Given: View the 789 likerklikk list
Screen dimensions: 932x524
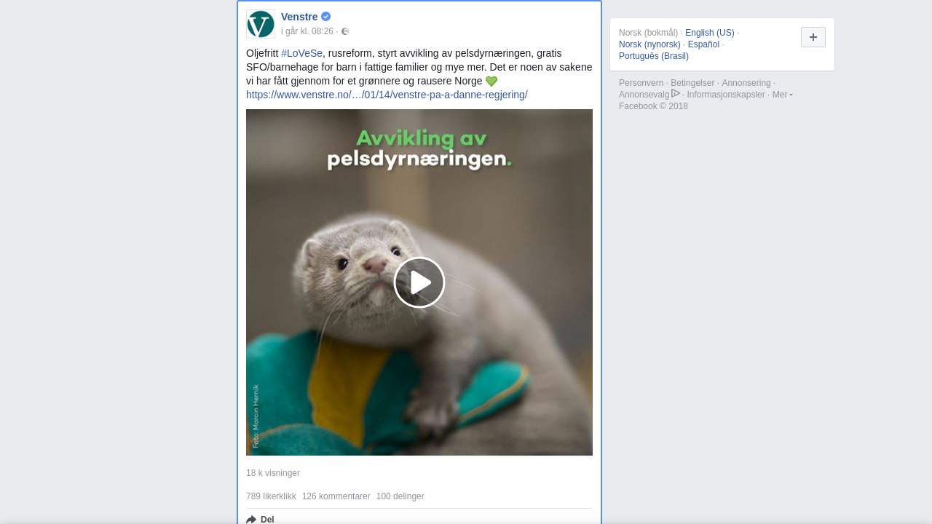Looking at the screenshot, I should (x=271, y=496).
